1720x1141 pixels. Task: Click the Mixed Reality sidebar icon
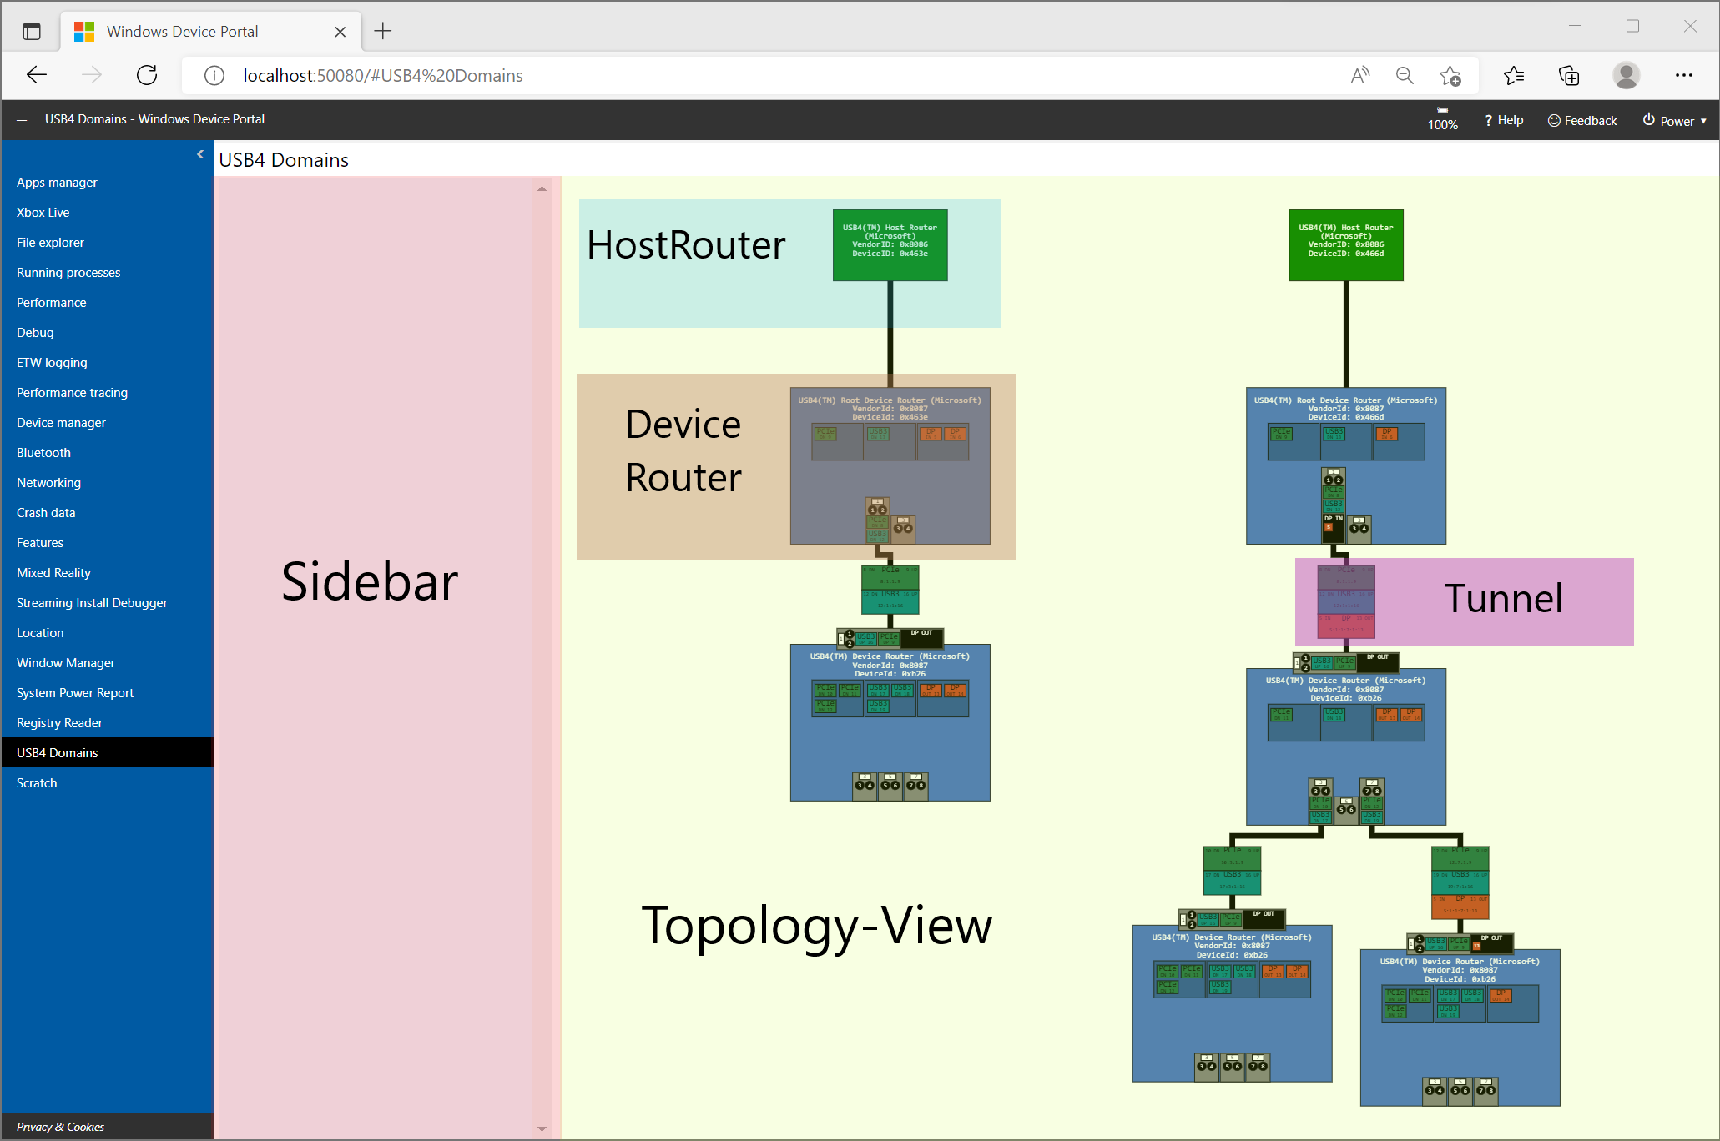coord(53,572)
